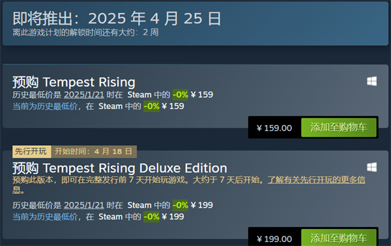The width and height of the screenshot is (391, 246).
Task: Click the unlock time remaining 2 weeks text
Action: coord(85,33)
